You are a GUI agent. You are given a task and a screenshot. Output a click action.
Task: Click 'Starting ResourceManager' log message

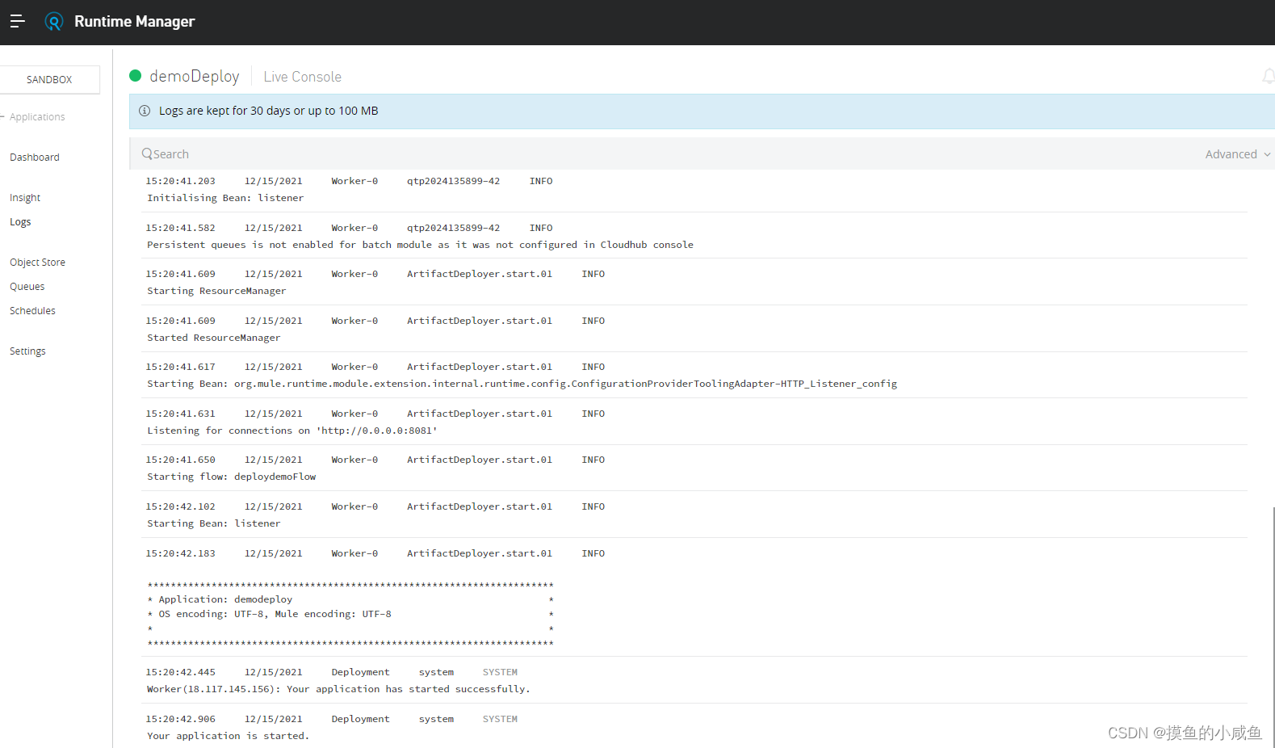[x=216, y=291]
